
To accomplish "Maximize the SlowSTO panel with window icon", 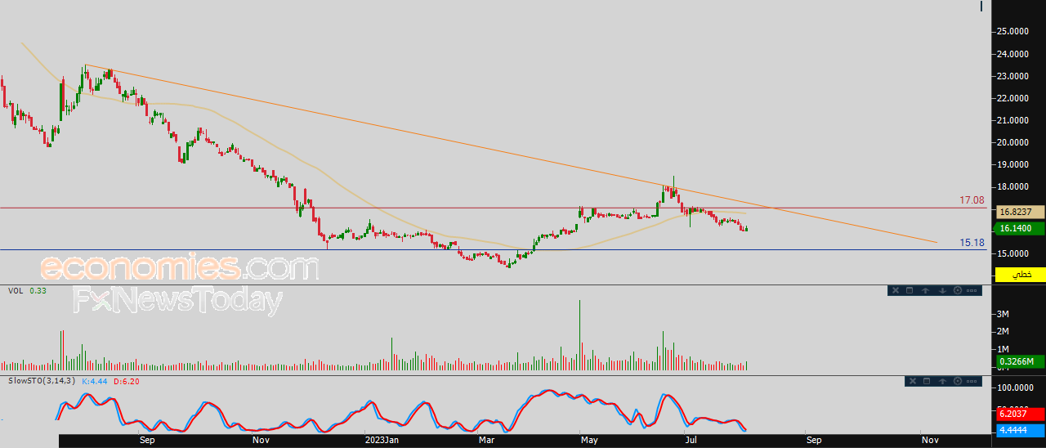I will point(927,381).
